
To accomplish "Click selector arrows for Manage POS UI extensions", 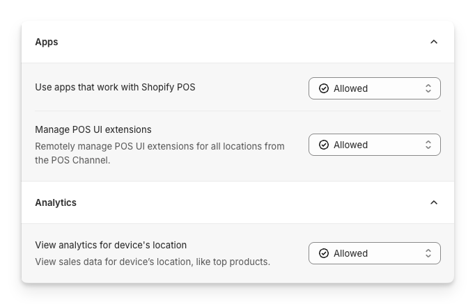I will pos(428,145).
